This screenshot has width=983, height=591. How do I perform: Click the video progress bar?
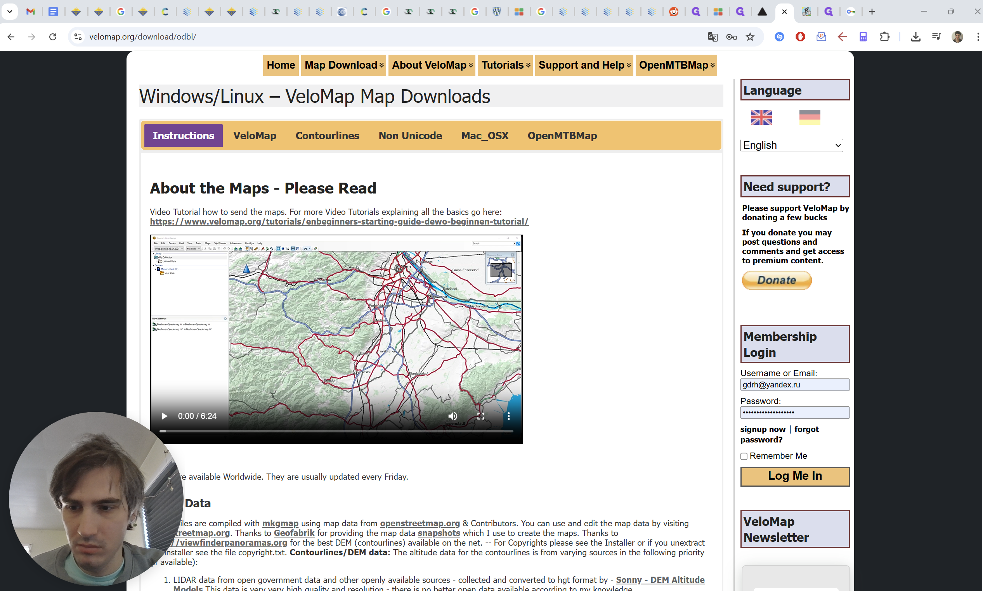pos(336,431)
